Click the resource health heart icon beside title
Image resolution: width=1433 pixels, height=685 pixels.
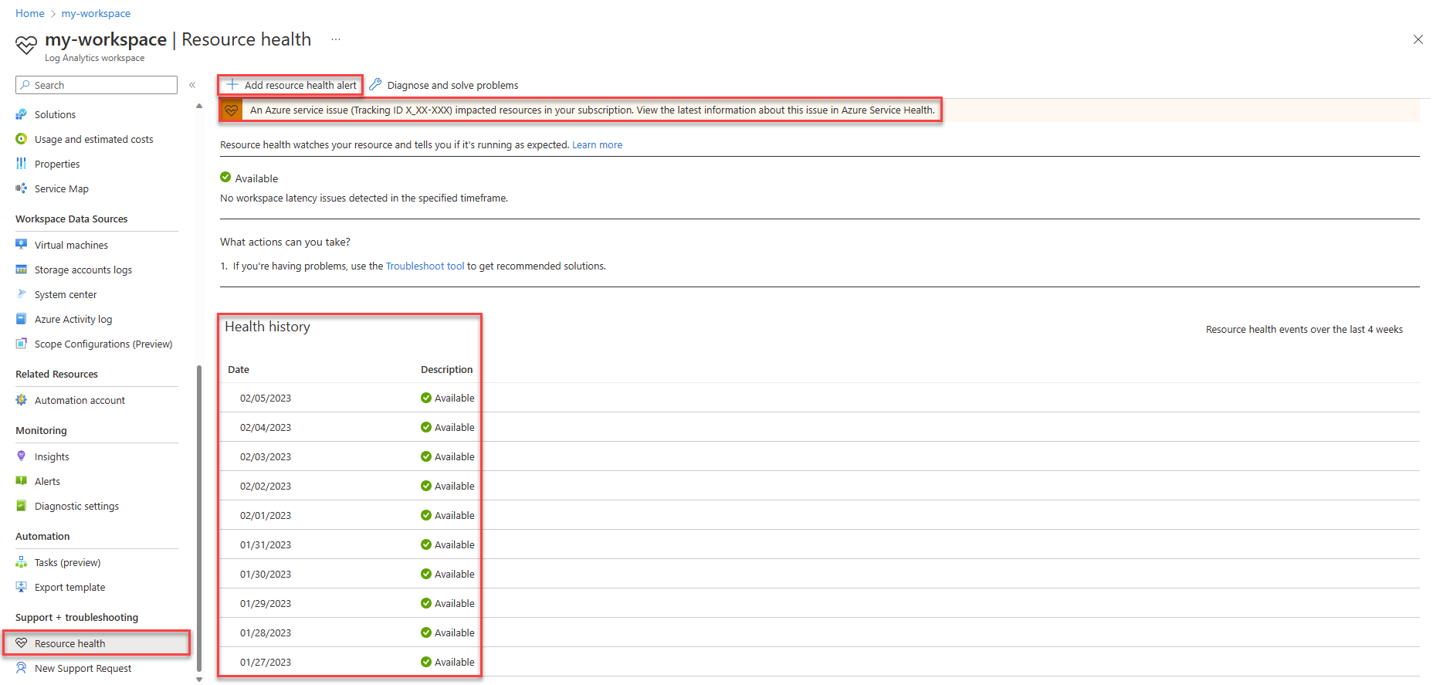[26, 45]
